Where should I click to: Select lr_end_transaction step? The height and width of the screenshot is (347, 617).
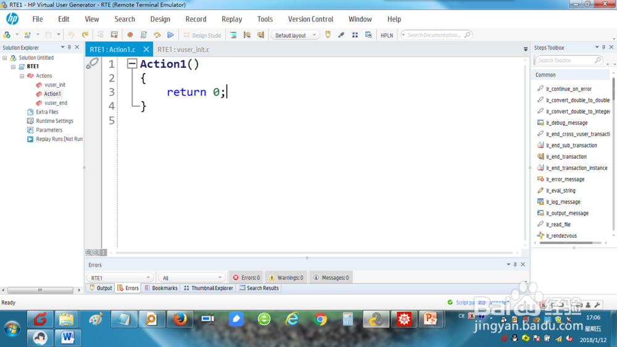[x=566, y=157]
